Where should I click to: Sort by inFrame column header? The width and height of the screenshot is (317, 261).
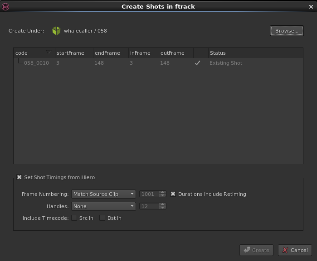pyautogui.click(x=144, y=53)
